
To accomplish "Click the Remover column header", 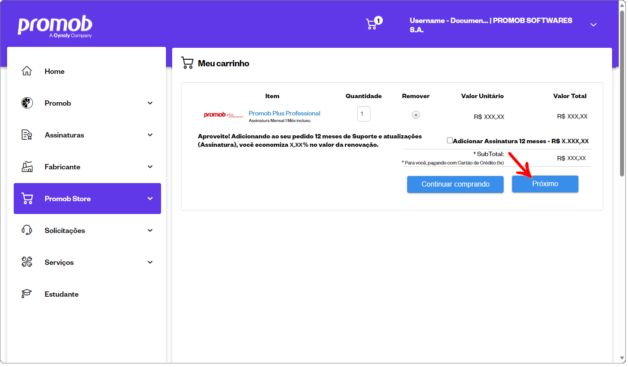I will coord(416,96).
